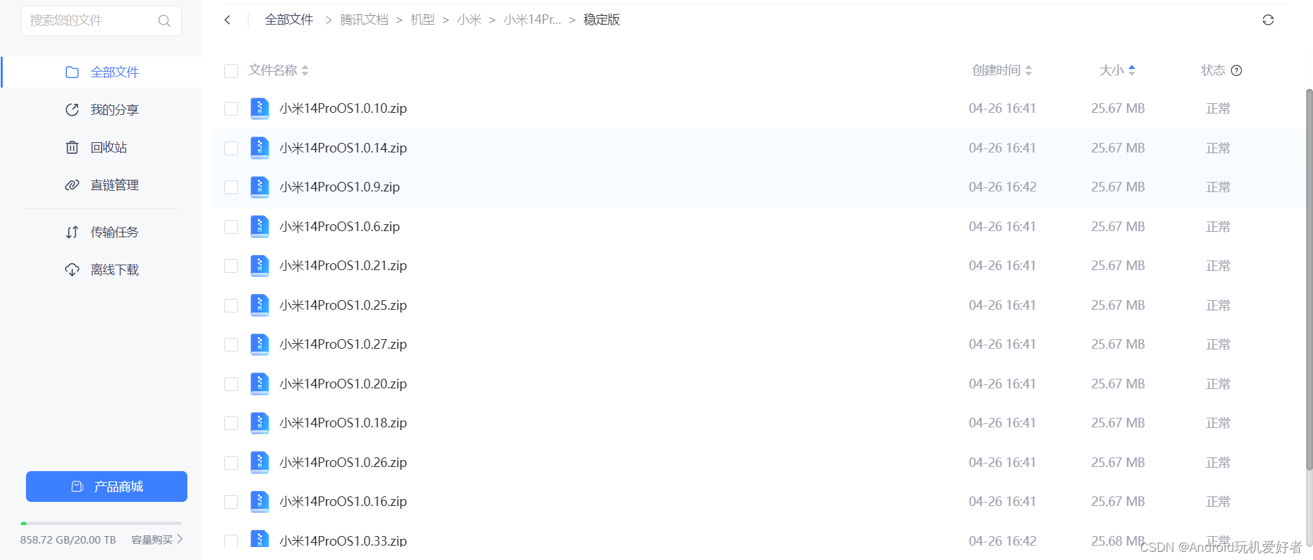Image resolution: width=1313 pixels, height=560 pixels.
Task: Refresh the file list
Action: (1268, 20)
